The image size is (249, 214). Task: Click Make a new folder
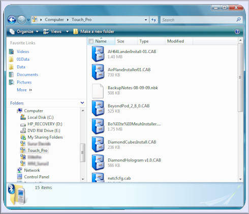tap(94, 32)
